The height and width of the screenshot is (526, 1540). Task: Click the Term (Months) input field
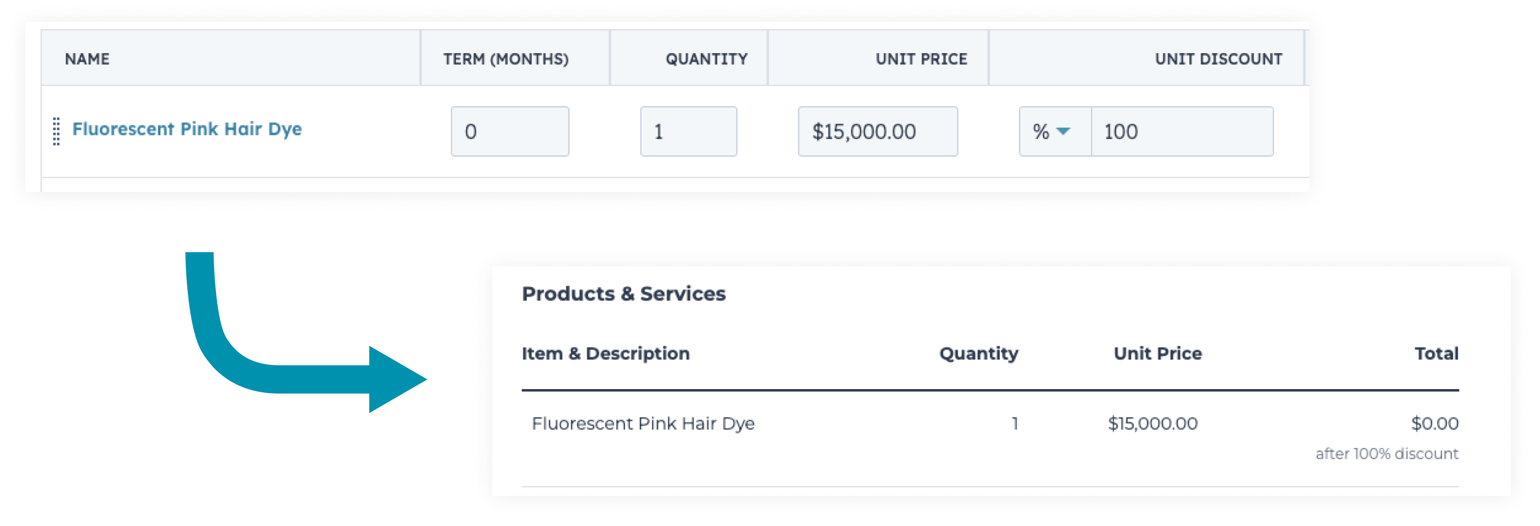click(x=509, y=132)
